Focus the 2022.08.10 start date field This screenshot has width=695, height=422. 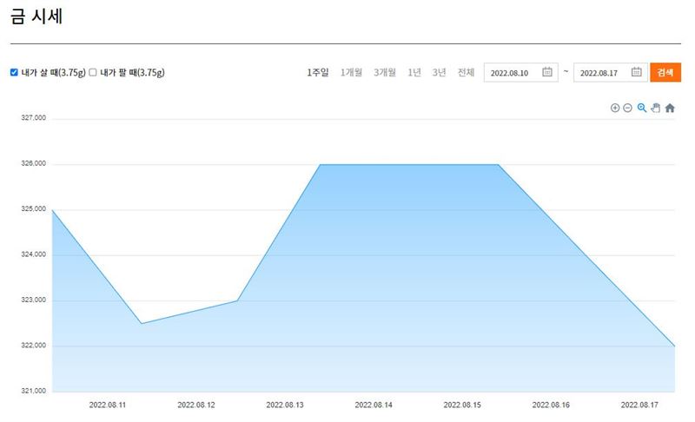[520, 73]
